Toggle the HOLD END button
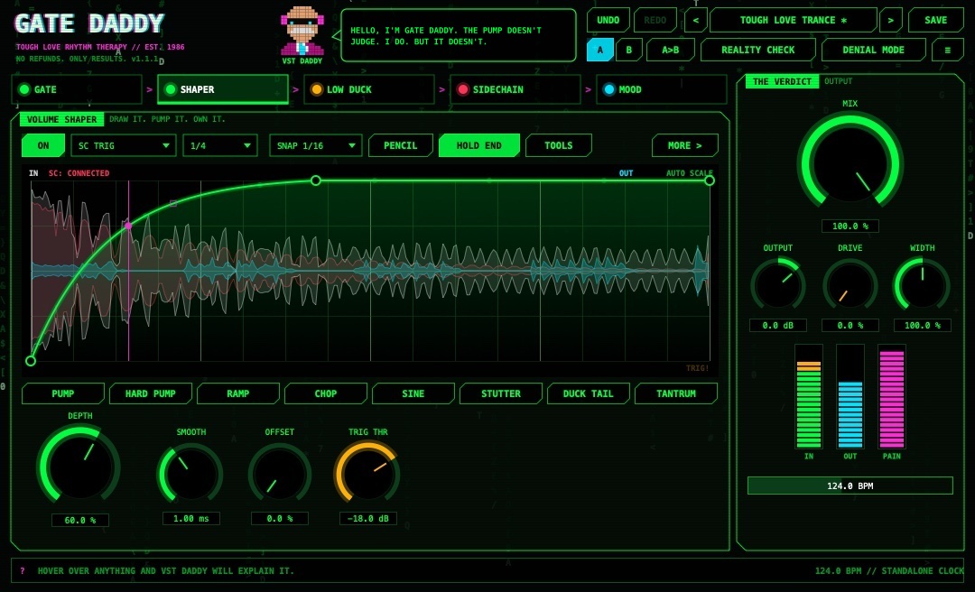 [478, 145]
